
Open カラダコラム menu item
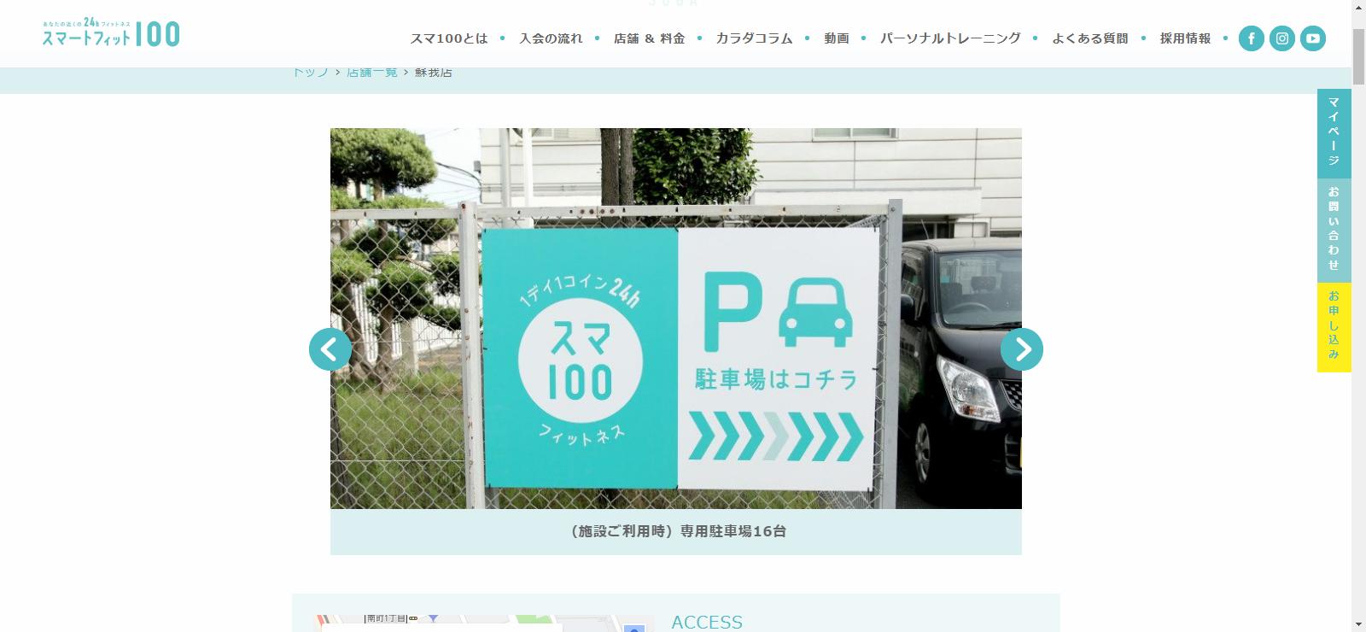(755, 38)
